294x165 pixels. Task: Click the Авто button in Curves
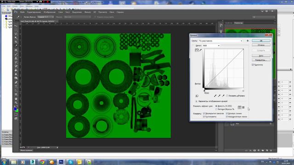point(261,56)
